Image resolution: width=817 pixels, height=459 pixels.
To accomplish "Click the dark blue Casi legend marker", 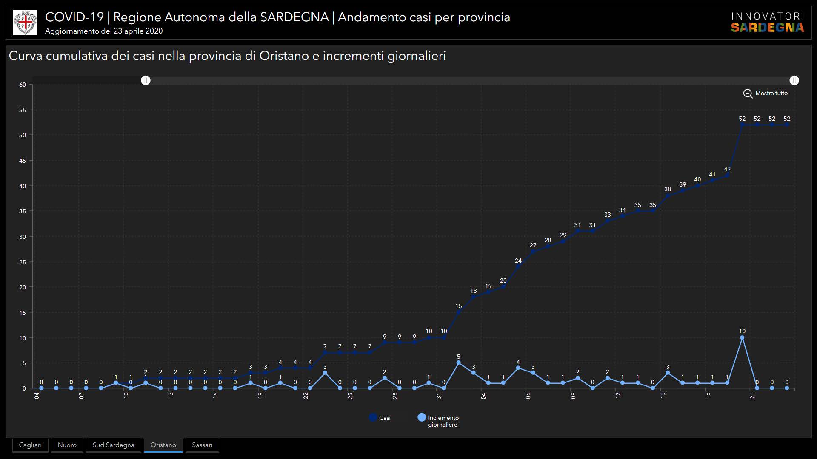I will click(373, 417).
